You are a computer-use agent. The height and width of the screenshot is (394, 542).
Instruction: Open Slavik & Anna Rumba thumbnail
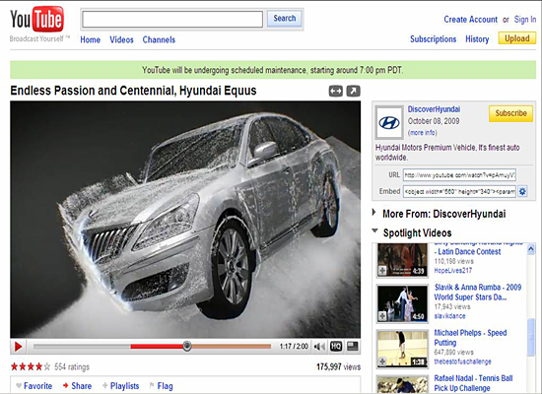pyautogui.click(x=402, y=303)
